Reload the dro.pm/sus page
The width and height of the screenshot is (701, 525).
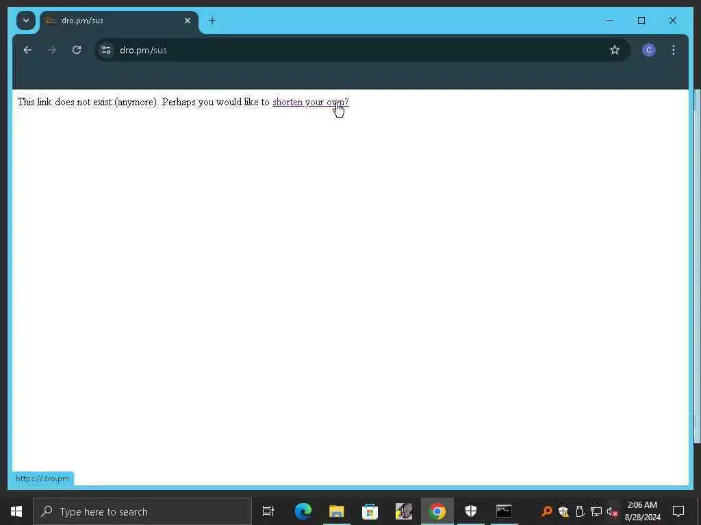pos(77,50)
